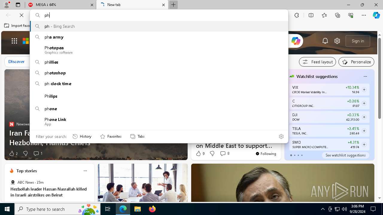
Task: Select 'ph clock time' suggestion
Action: [x=159, y=84]
